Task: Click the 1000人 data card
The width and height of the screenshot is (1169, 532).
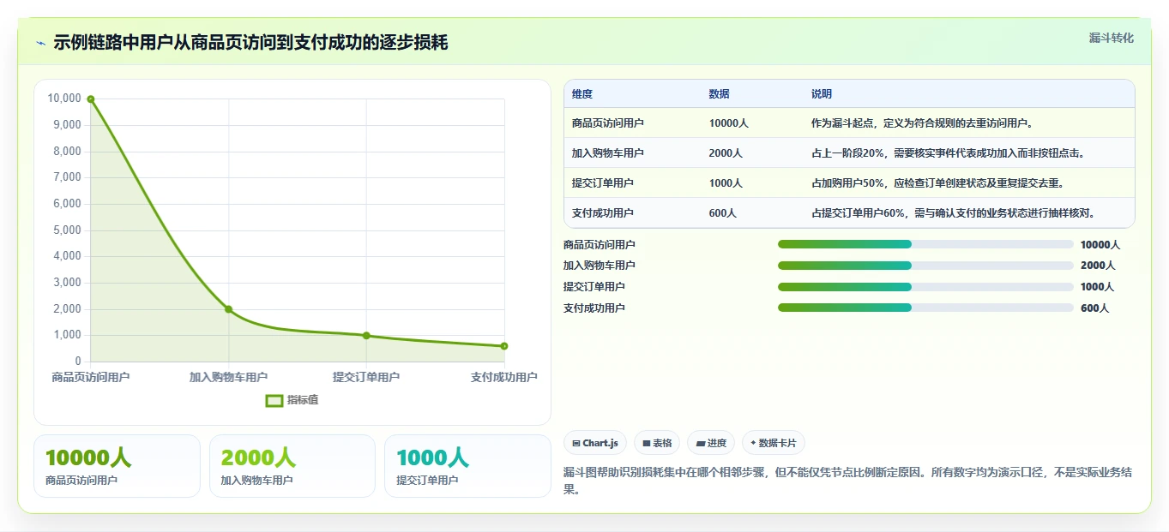Action: tap(467, 466)
